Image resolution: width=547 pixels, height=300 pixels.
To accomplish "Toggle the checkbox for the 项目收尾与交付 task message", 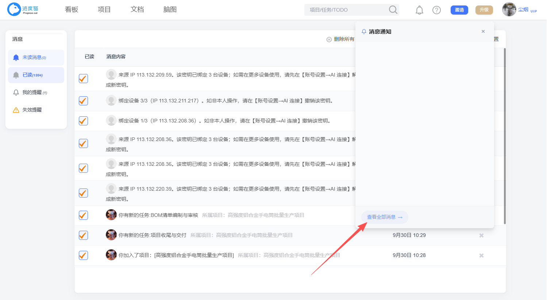I will pyautogui.click(x=84, y=235).
